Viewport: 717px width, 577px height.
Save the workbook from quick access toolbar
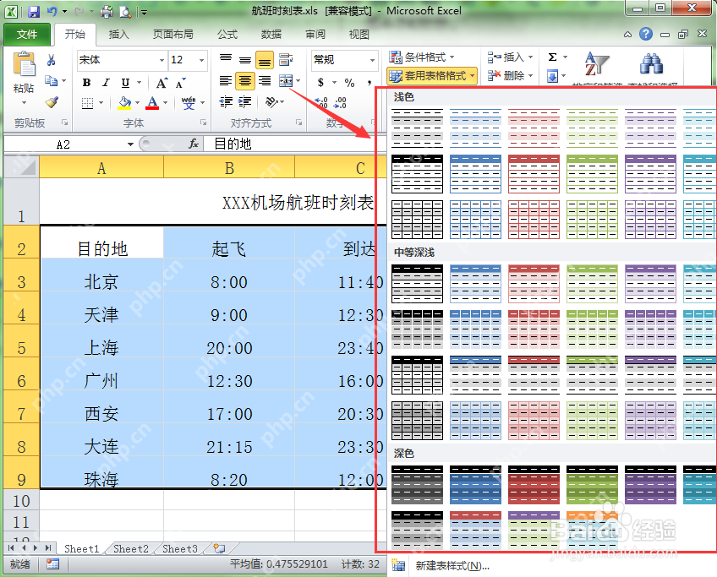34,12
